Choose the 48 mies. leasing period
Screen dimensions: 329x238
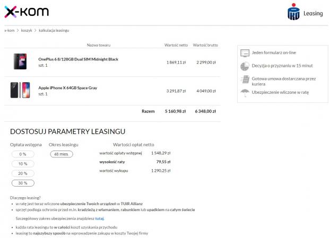click(62, 154)
